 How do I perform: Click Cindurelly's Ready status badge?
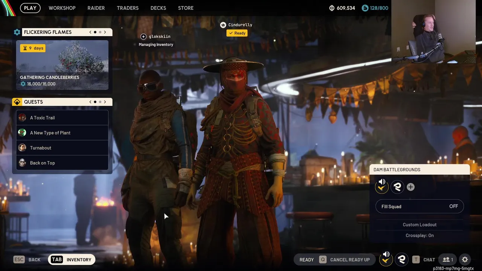coord(237,33)
